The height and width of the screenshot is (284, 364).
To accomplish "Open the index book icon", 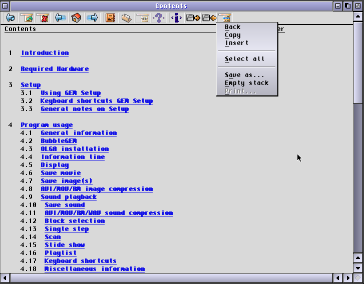I will tap(110, 18).
